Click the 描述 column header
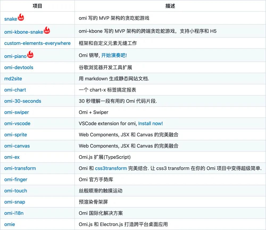266x230 pixels. click(x=170, y=6)
